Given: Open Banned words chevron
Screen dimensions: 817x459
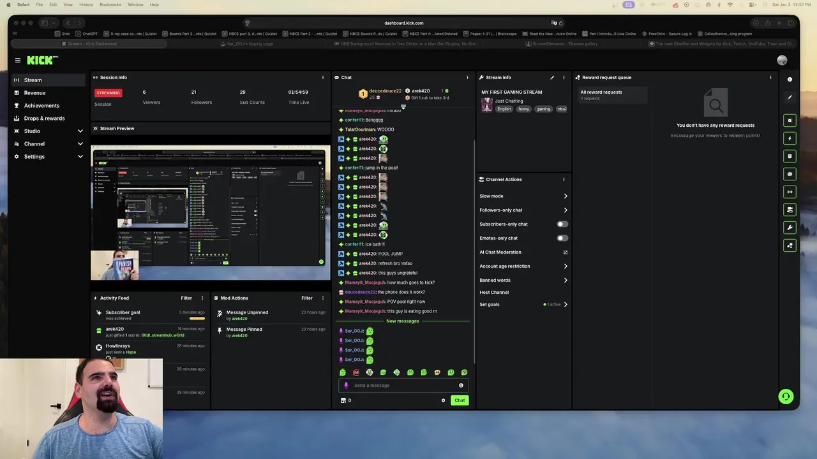Looking at the screenshot, I should (566, 280).
